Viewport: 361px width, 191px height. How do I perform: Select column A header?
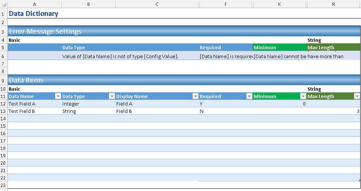coord(35,4)
